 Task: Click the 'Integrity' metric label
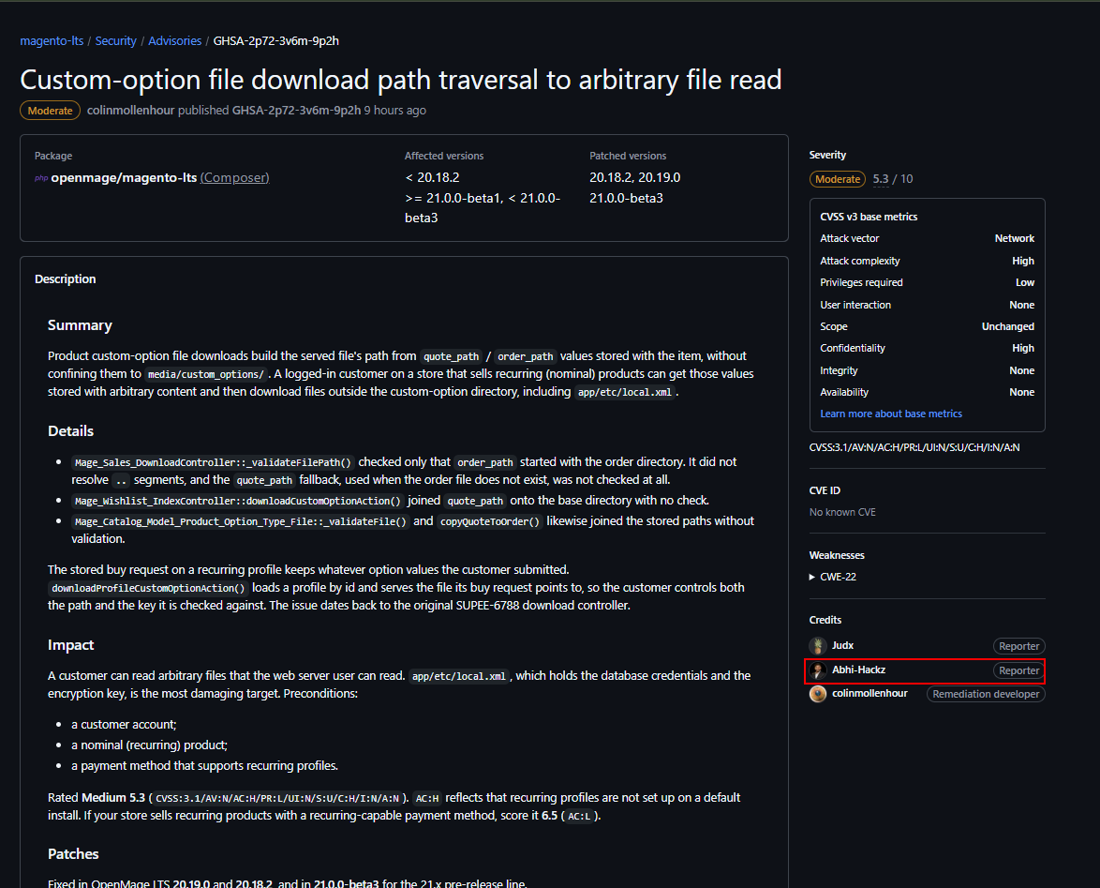click(x=839, y=370)
